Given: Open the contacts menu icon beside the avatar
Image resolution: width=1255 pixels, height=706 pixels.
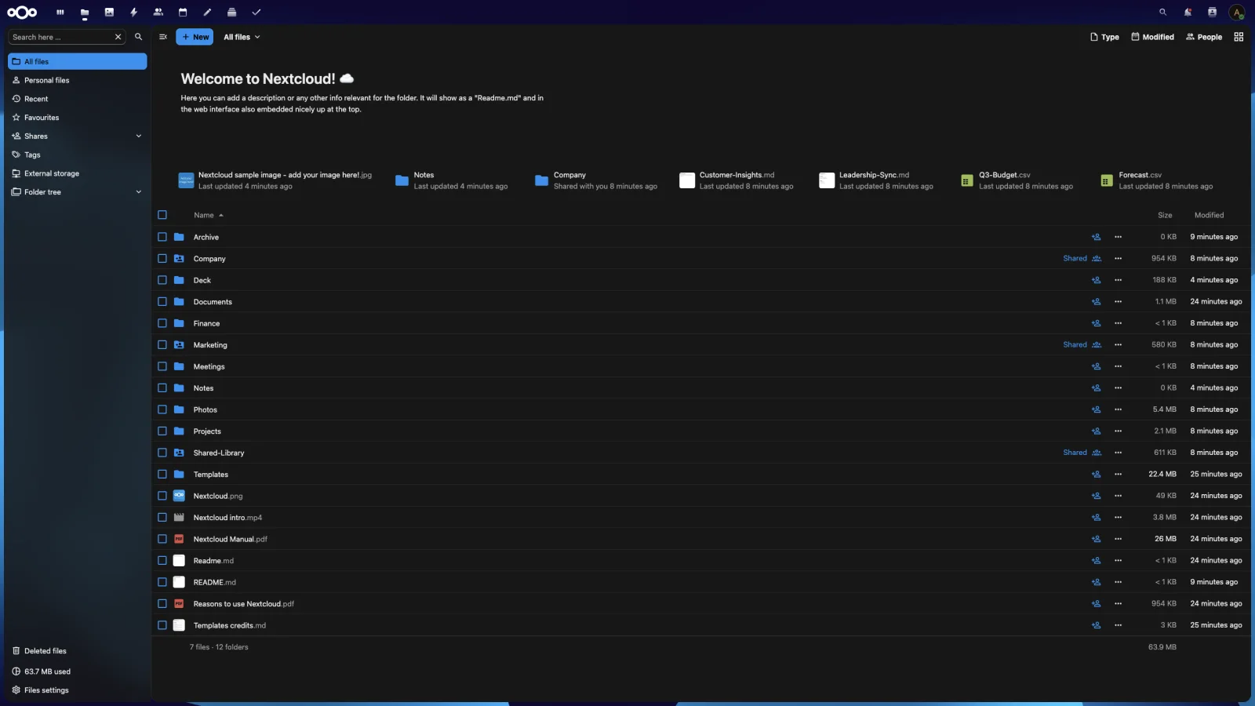Looking at the screenshot, I should (1212, 12).
